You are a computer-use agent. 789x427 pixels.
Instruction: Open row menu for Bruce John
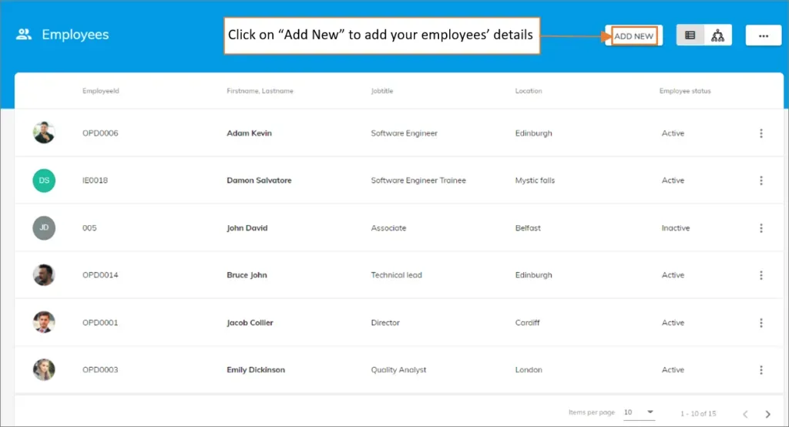[x=760, y=275]
